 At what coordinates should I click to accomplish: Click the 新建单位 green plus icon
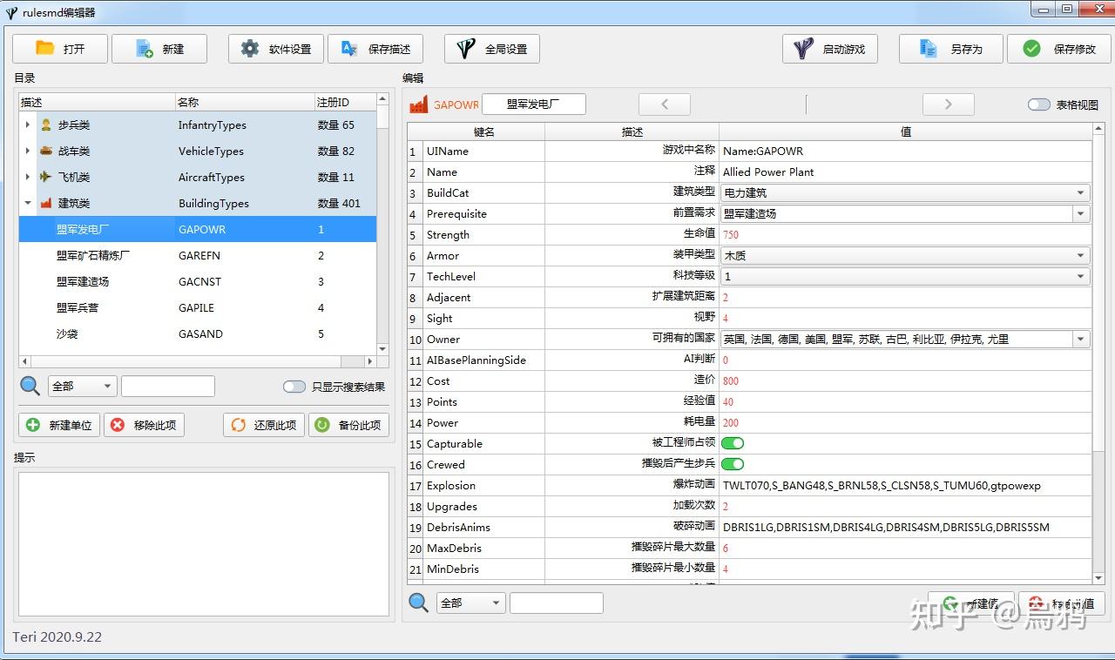[x=33, y=425]
